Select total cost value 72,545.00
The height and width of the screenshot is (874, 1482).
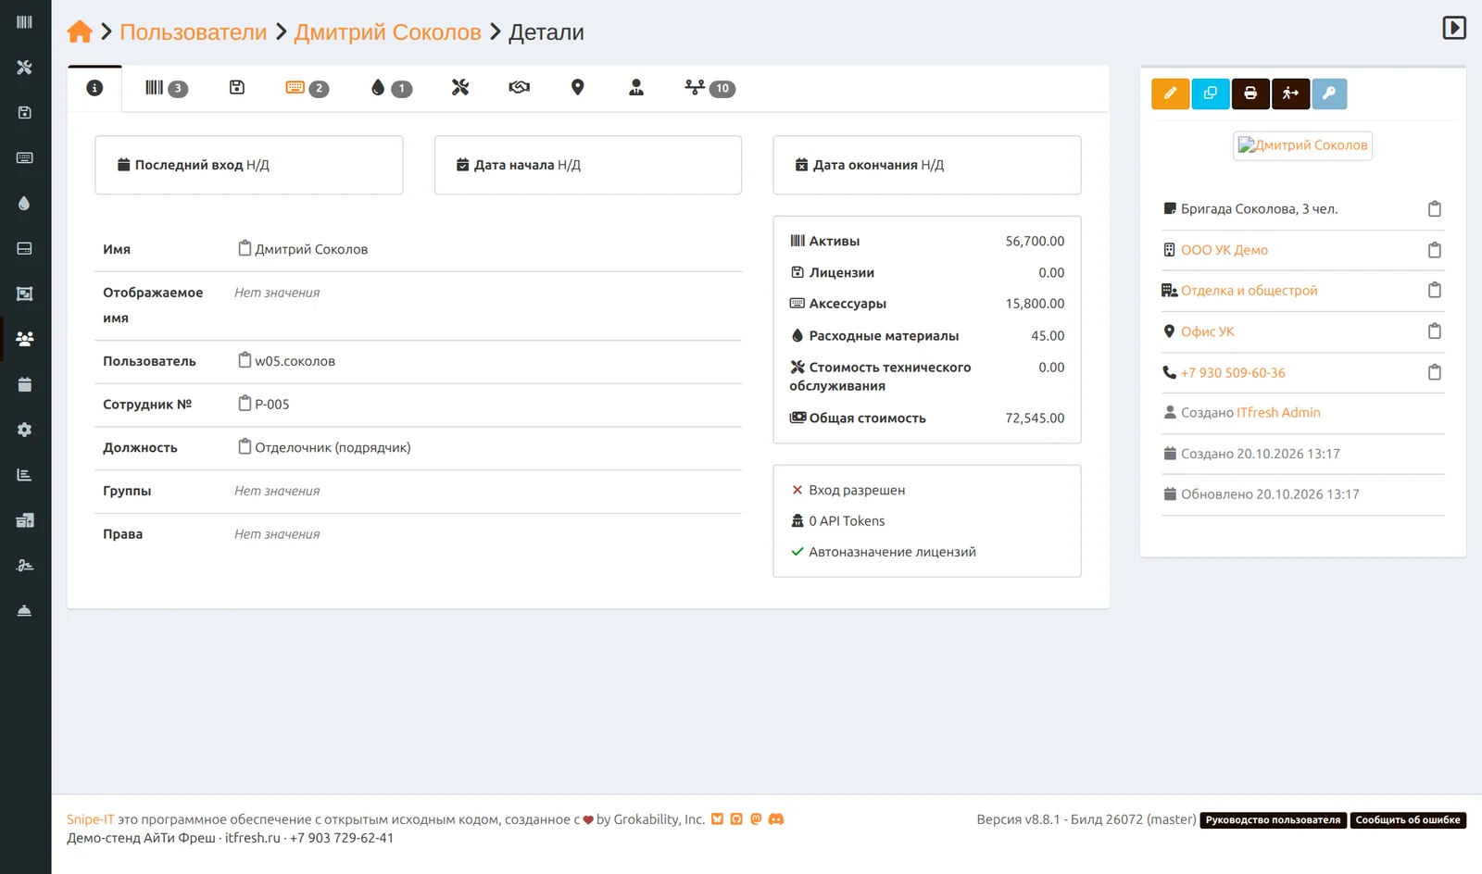tap(1035, 418)
